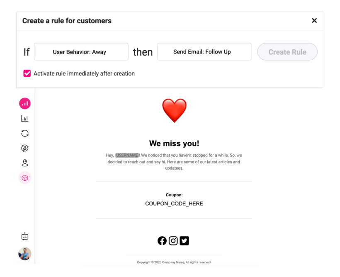The image size is (340, 277).
Task: Select the pink cube box icon
Action: 25,178
